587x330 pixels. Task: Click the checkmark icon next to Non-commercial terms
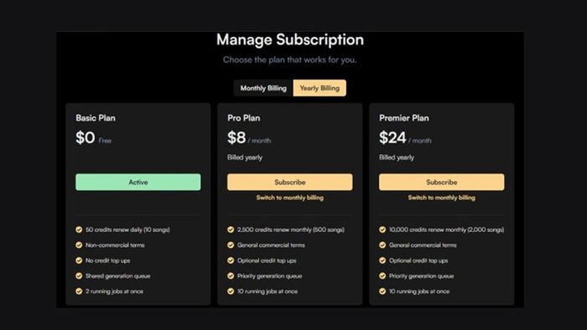79,245
